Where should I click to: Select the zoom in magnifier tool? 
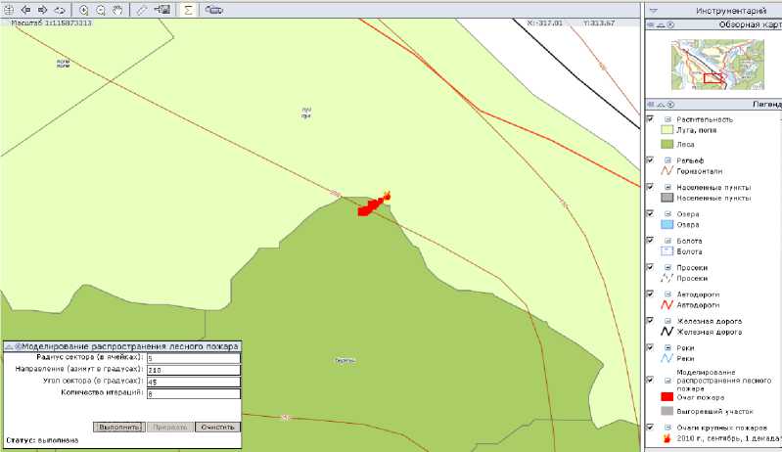(x=84, y=10)
